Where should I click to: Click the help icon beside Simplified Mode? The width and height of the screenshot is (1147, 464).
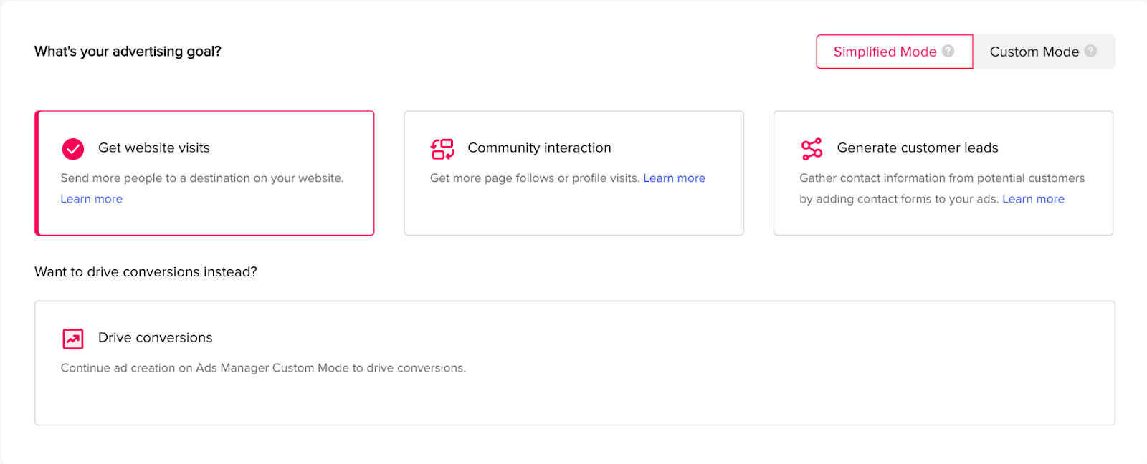948,51
